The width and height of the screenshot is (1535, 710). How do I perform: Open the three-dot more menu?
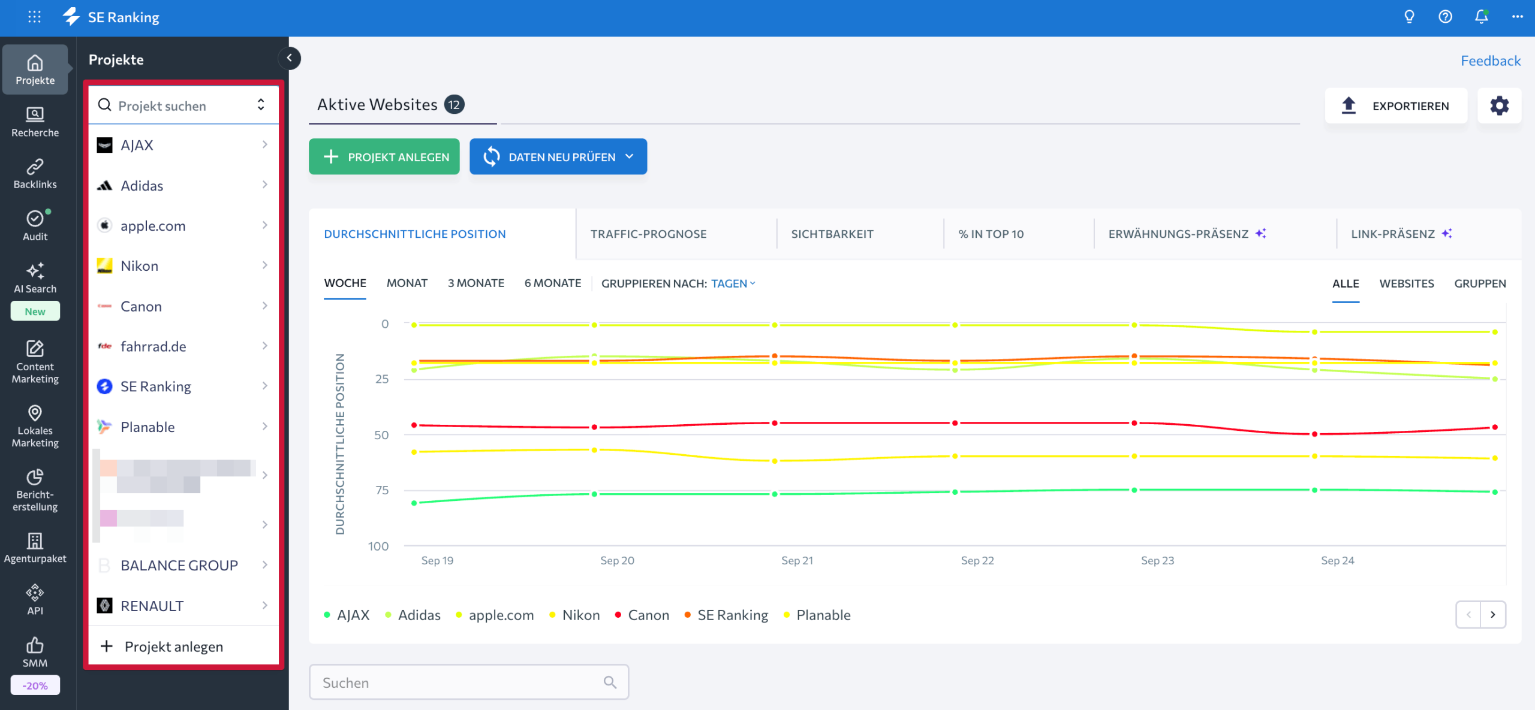1517,17
